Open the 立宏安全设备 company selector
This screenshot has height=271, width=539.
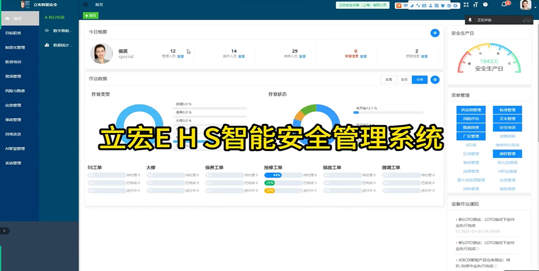tap(362, 5)
